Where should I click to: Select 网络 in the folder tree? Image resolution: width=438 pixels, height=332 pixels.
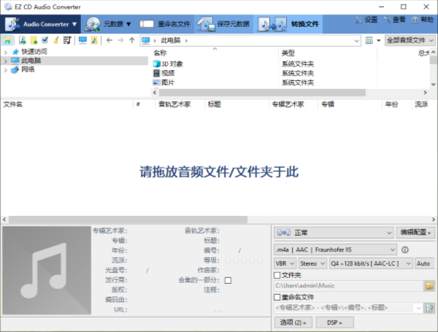click(28, 69)
